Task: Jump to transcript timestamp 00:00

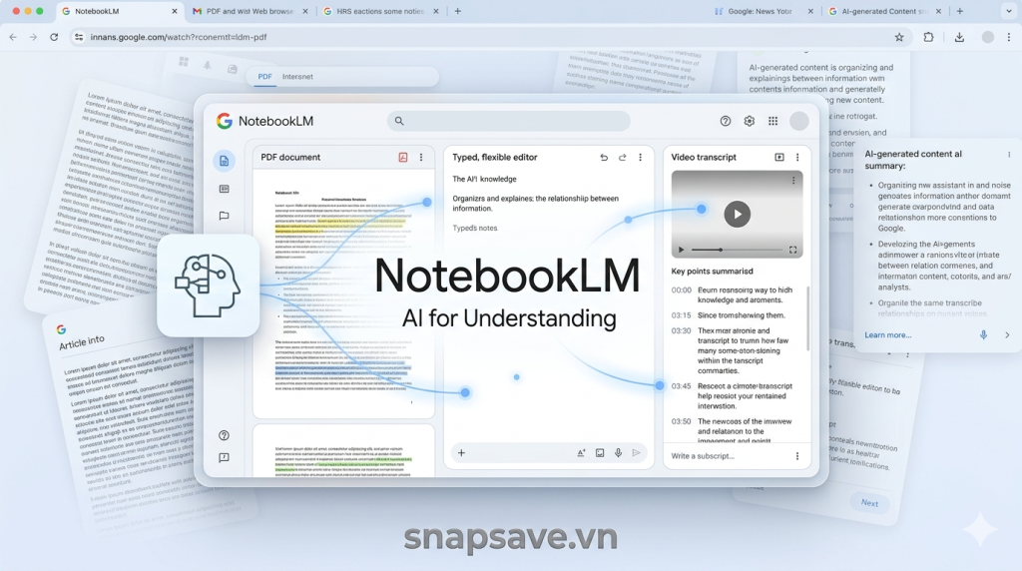Action: click(x=681, y=290)
